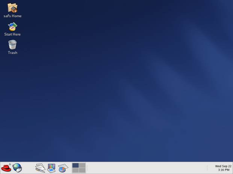Switch to the top-right workspace

(x=82, y=165)
